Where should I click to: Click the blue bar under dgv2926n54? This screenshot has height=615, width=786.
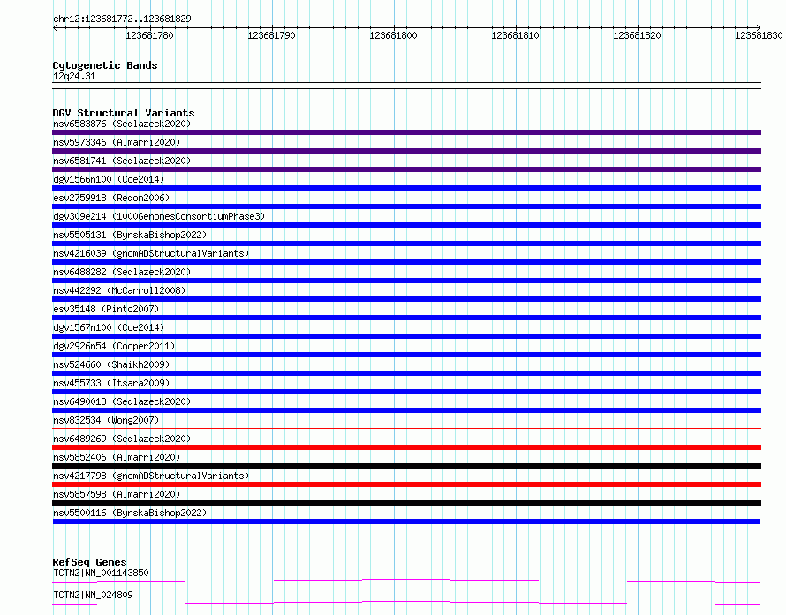[406, 355]
